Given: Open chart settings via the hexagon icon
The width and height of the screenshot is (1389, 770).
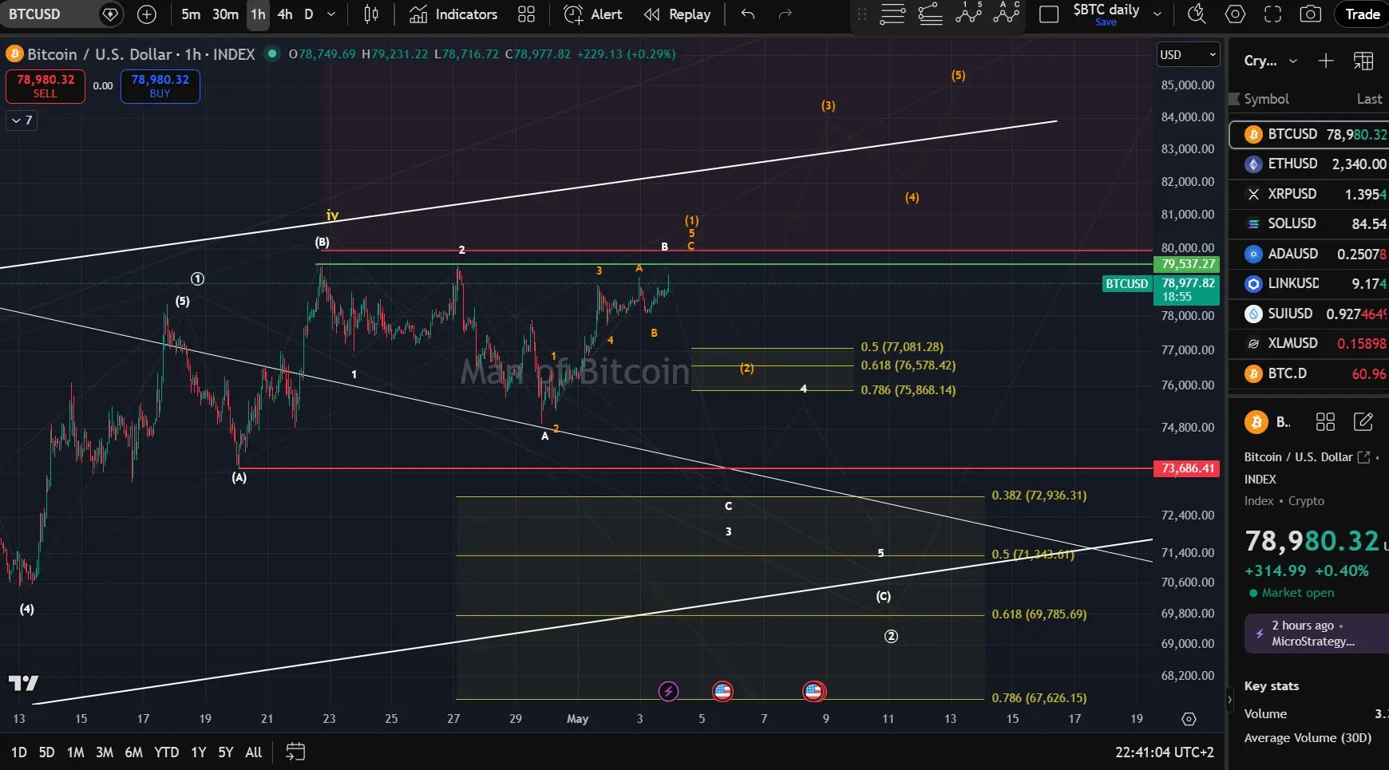Looking at the screenshot, I should click(x=1235, y=14).
